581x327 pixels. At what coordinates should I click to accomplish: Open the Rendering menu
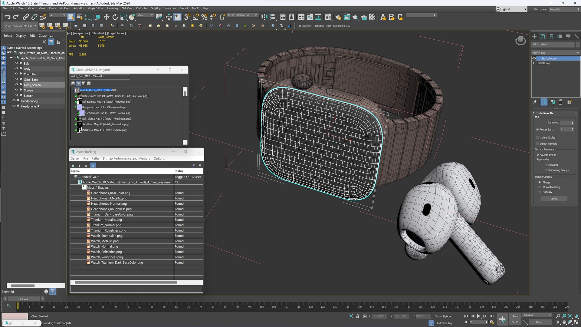coord(112,8)
